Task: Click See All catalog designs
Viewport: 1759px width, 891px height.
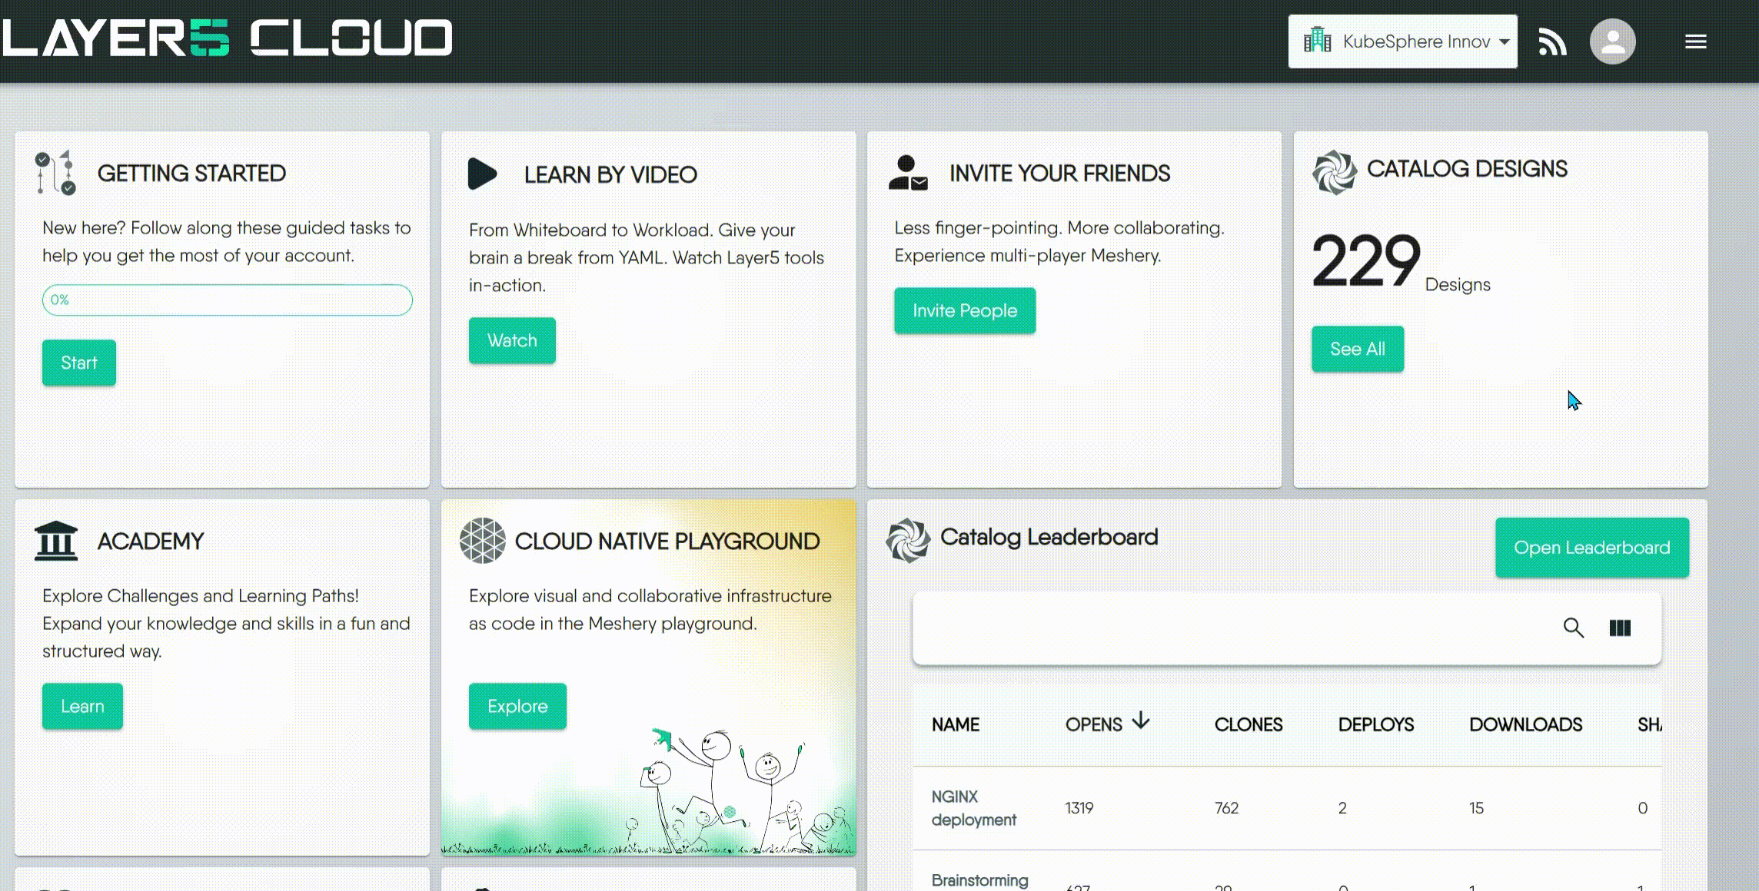Action: pos(1357,349)
